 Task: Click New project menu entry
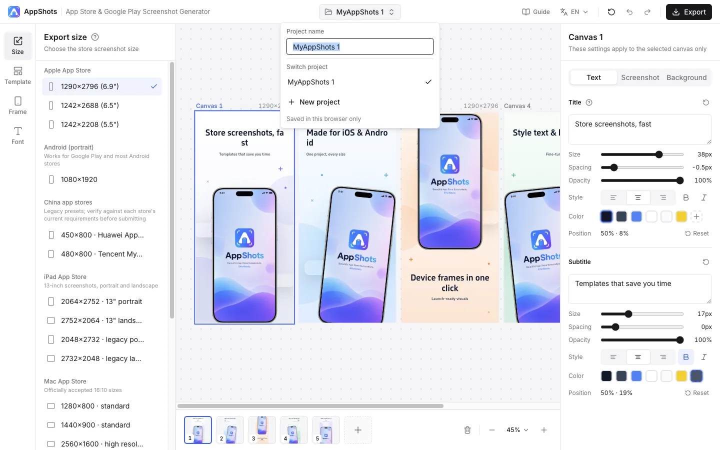click(x=360, y=102)
